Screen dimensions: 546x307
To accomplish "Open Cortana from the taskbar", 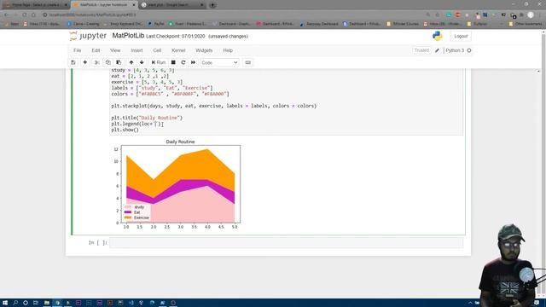I will [x=26, y=303].
